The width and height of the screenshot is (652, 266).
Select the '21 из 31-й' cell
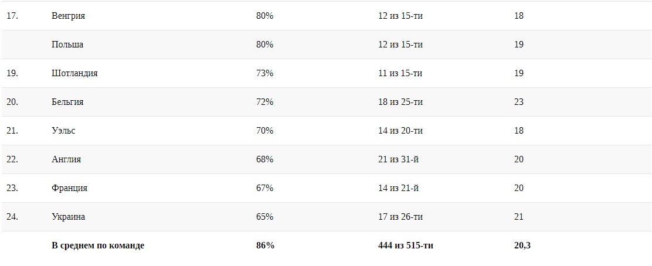[x=399, y=159]
